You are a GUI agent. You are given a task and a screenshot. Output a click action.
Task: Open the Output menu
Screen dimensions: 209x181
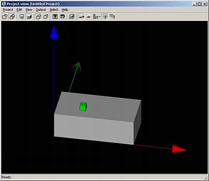(41, 10)
